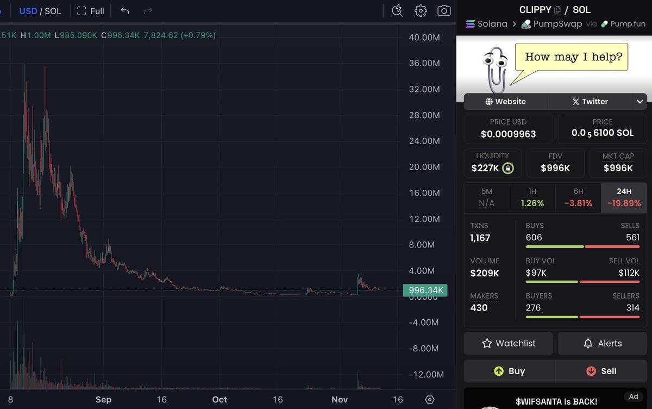652x409 pixels.
Task: Click the Solana chain link
Action: 486,24
